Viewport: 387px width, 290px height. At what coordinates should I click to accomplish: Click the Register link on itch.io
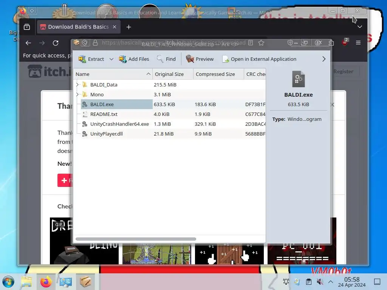pyautogui.click(x=343, y=71)
